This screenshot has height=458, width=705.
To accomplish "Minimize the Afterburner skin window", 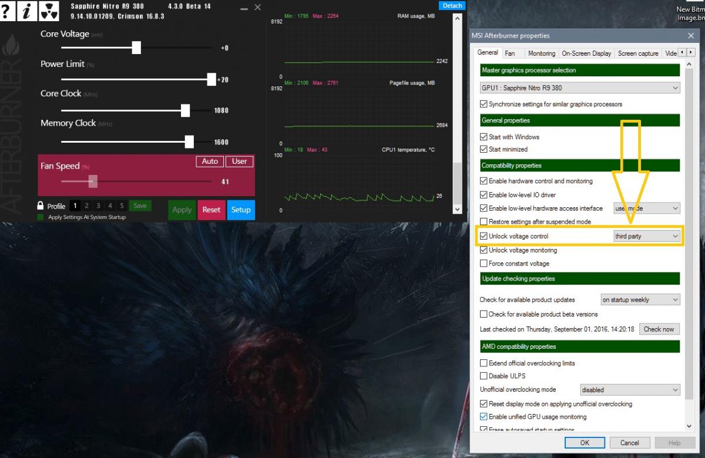I will pos(245,8).
